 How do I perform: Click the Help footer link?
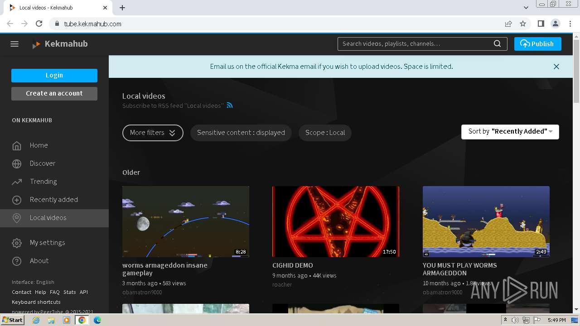[x=40, y=292]
